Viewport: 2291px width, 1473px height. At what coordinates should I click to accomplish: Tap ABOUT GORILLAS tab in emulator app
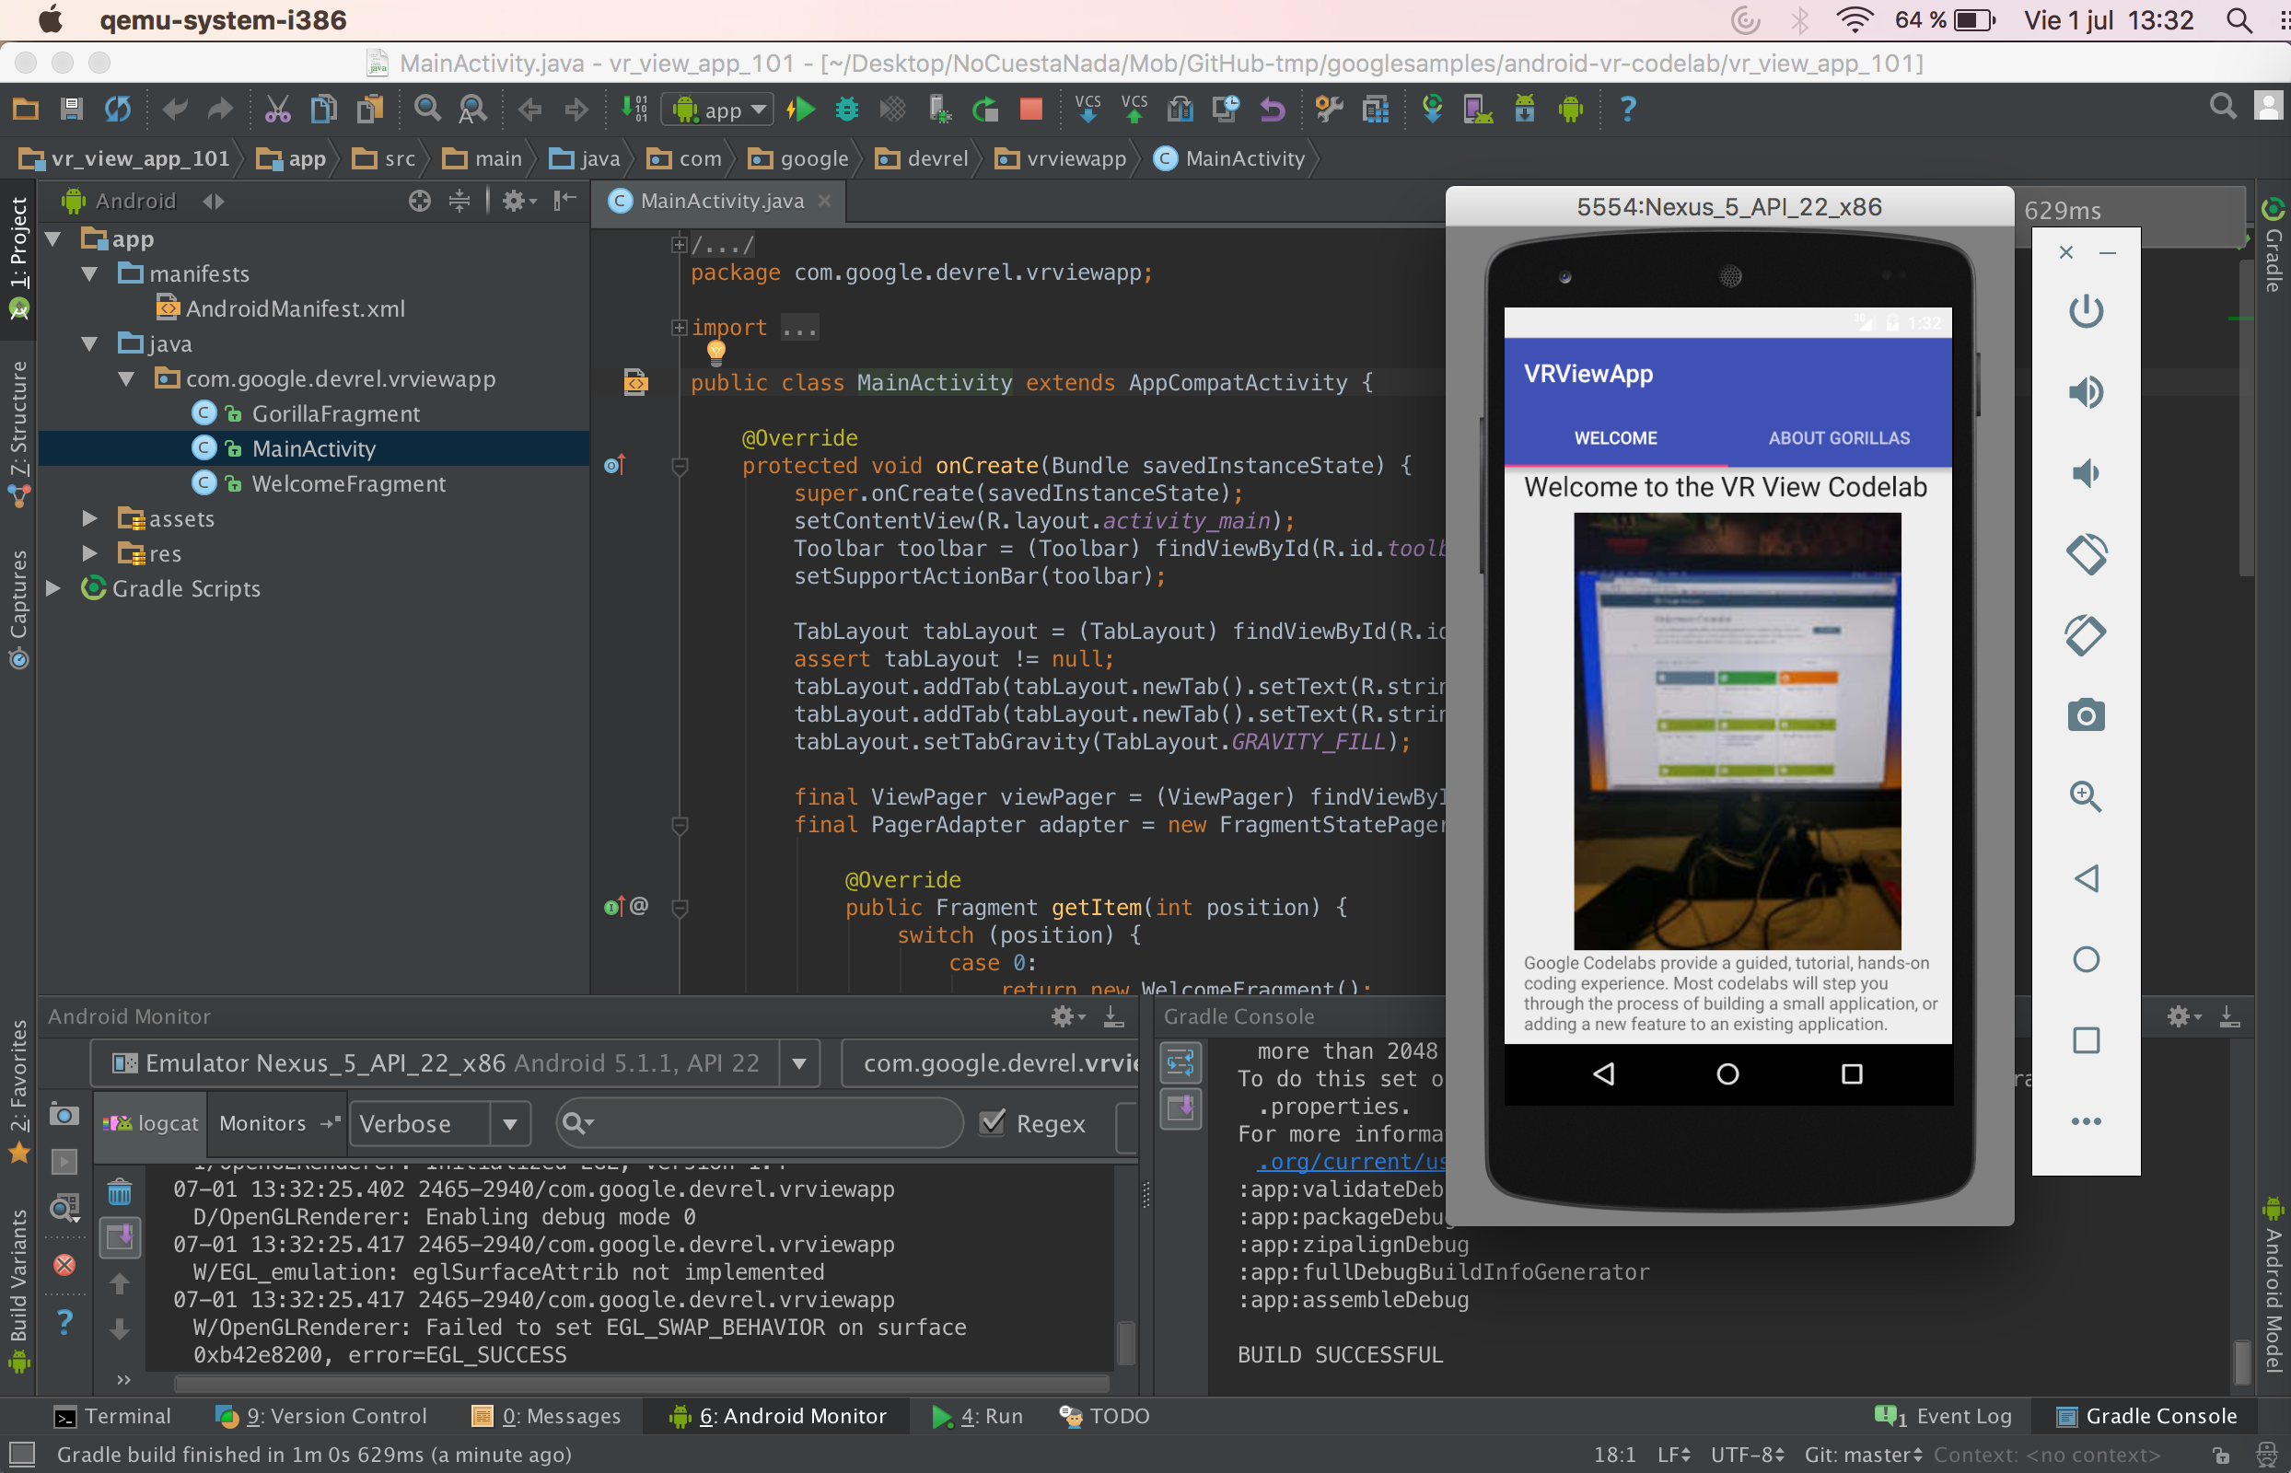click(x=1839, y=438)
